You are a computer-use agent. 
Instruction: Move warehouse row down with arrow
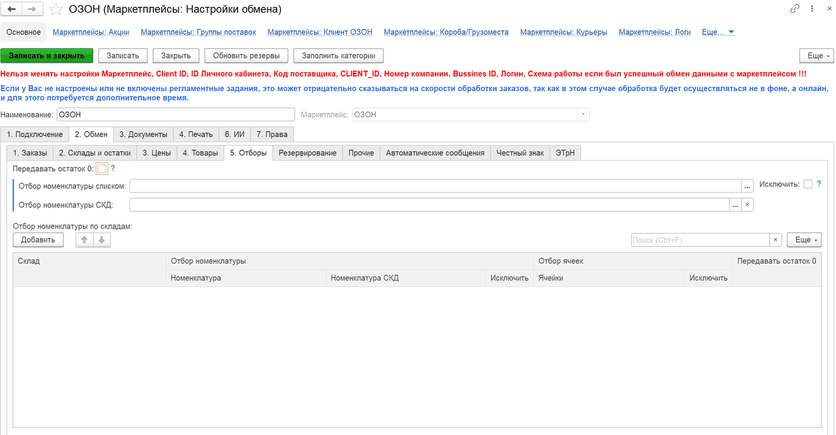click(x=102, y=240)
